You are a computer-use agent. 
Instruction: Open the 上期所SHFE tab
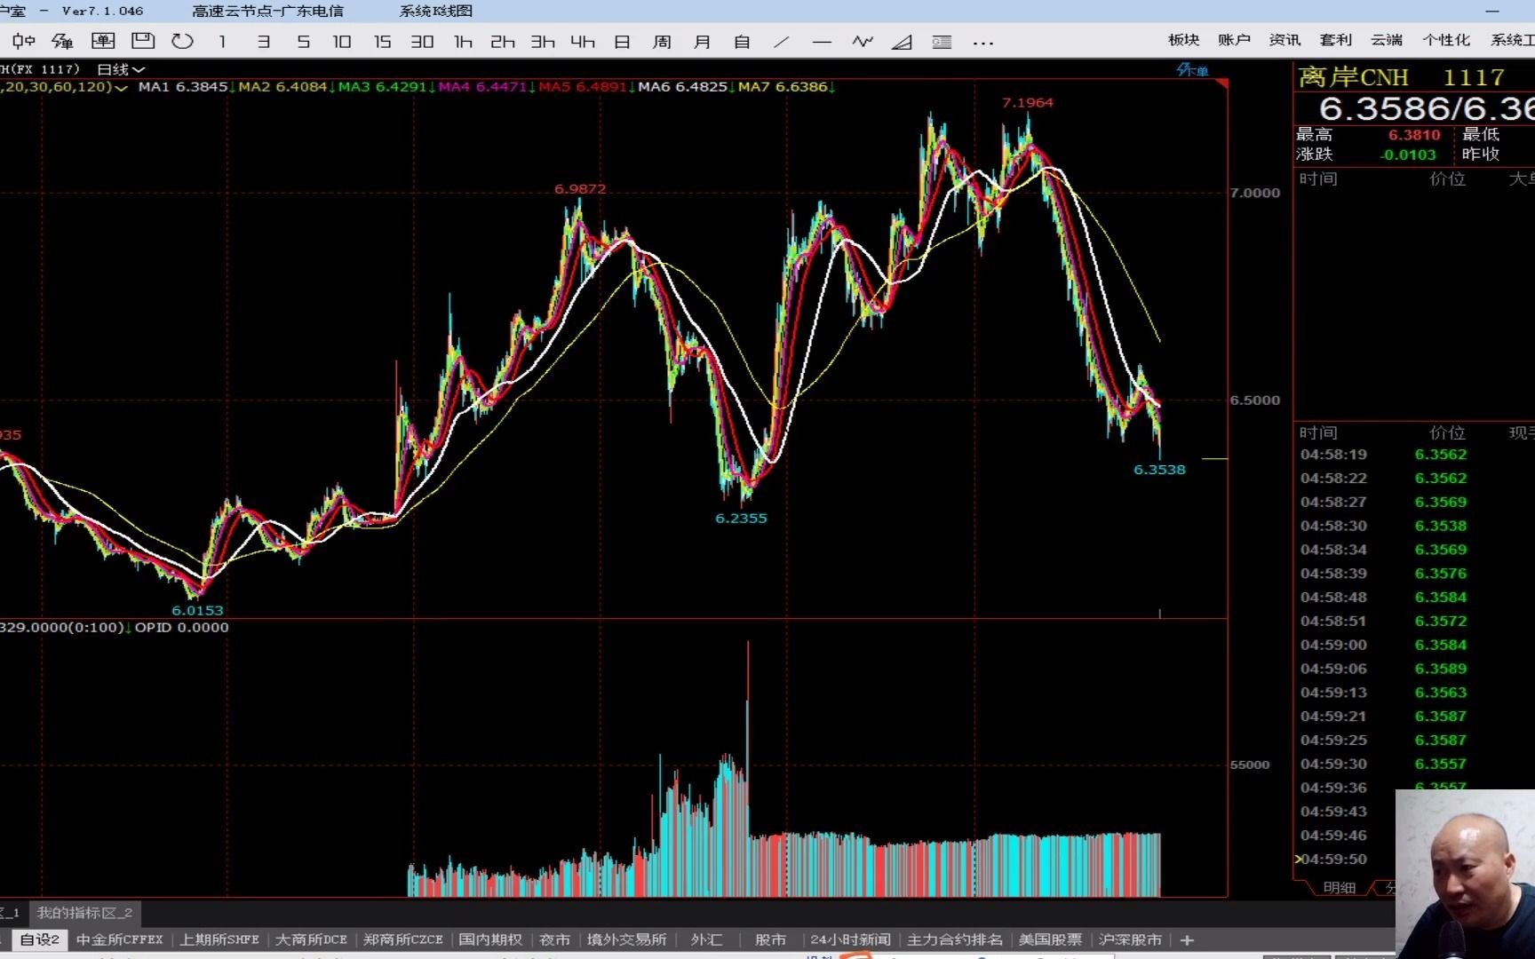click(219, 939)
